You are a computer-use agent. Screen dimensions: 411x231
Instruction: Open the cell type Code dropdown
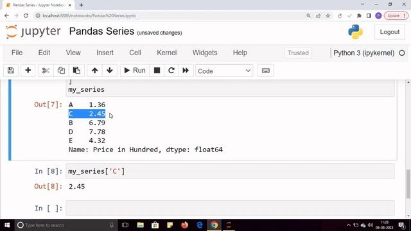point(224,71)
